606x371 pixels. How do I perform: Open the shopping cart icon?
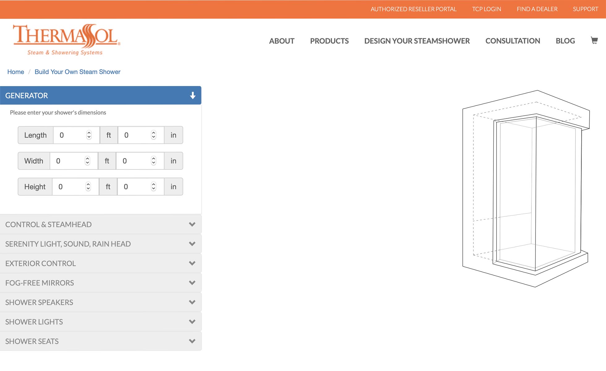tap(594, 40)
